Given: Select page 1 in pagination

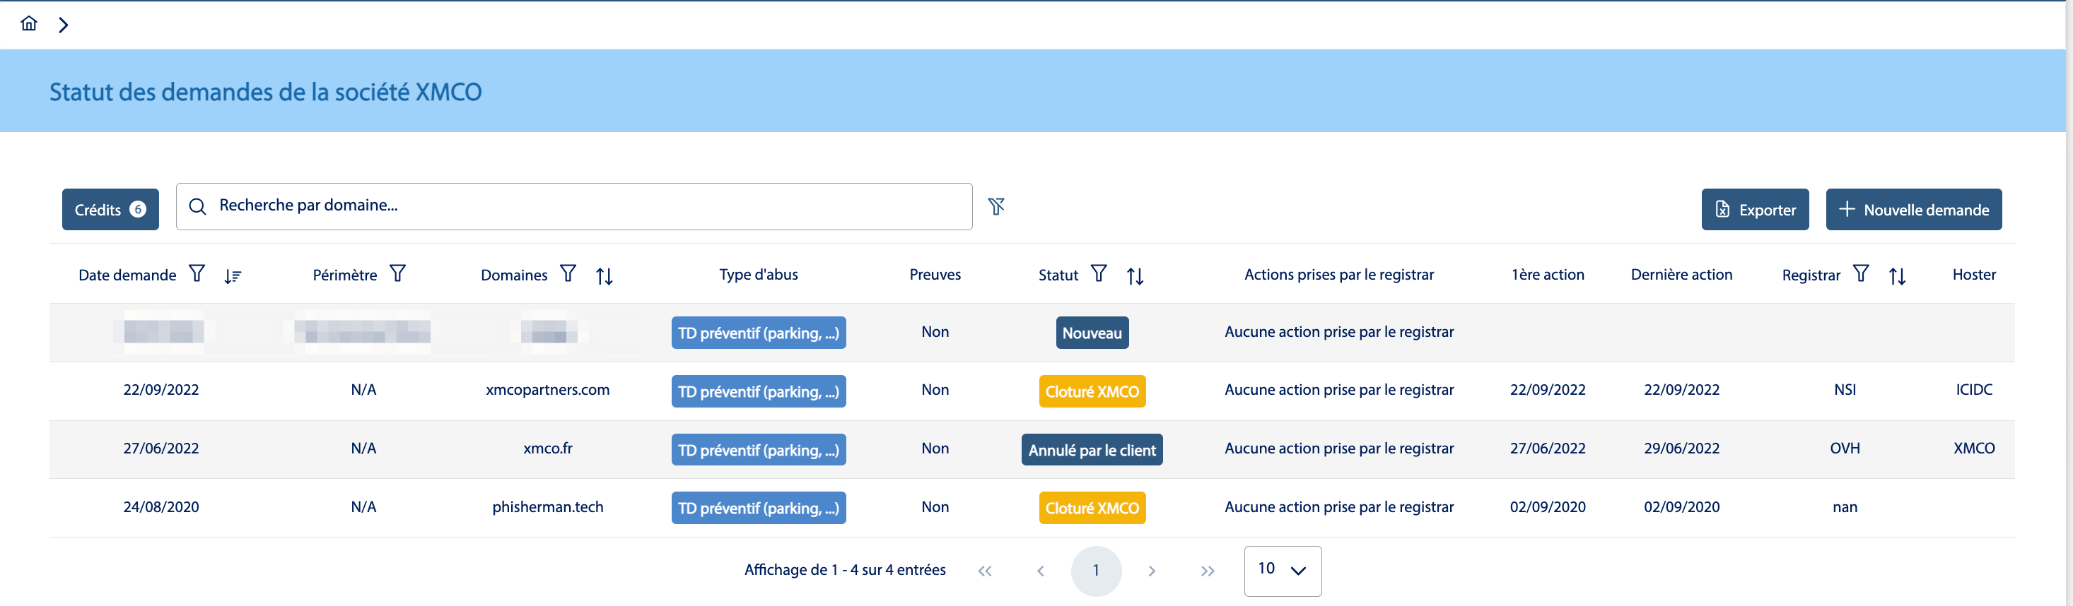Looking at the screenshot, I should tap(1095, 571).
